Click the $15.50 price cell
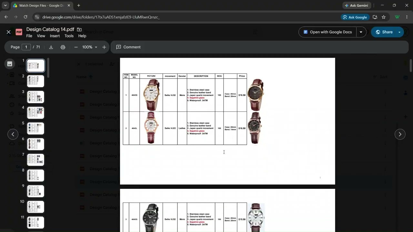 [242, 219]
